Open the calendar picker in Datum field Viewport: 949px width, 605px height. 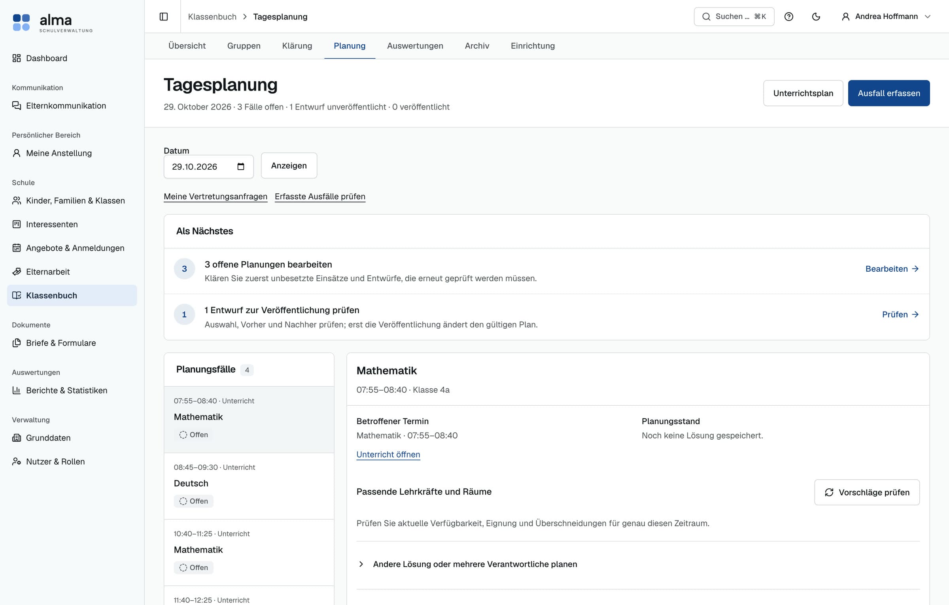(241, 166)
